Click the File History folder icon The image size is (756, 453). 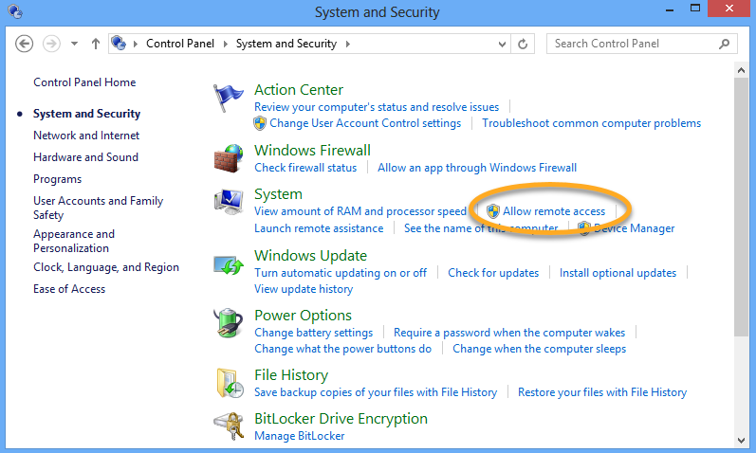coord(229,383)
